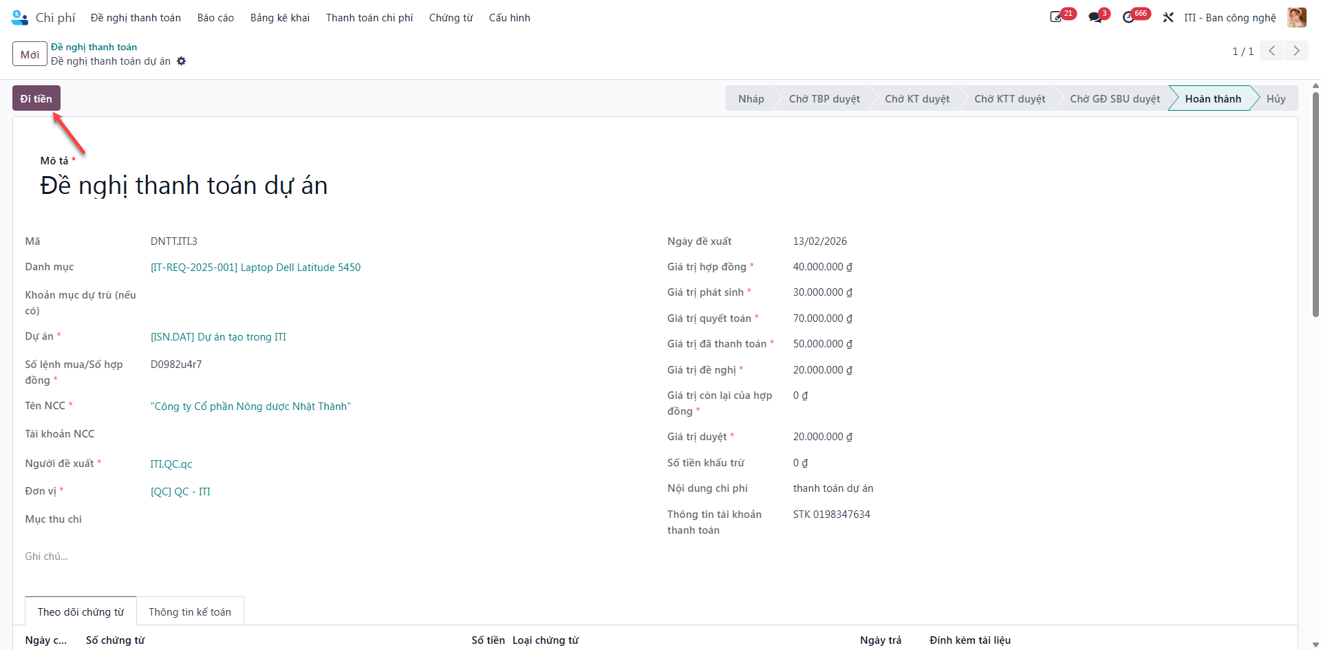Click the STK 0198347634 account text
Screen dimensions: 1321x650
pyautogui.click(x=831, y=514)
